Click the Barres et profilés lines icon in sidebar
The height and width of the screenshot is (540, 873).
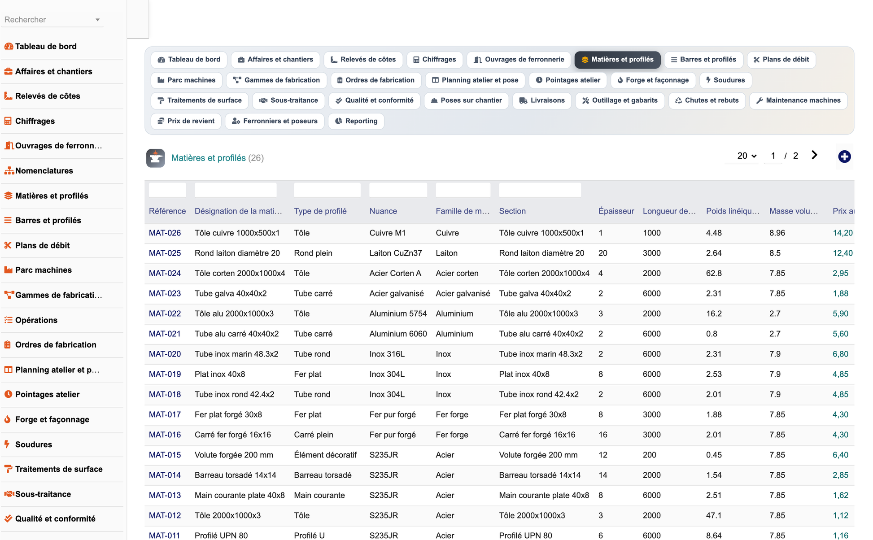click(x=8, y=220)
